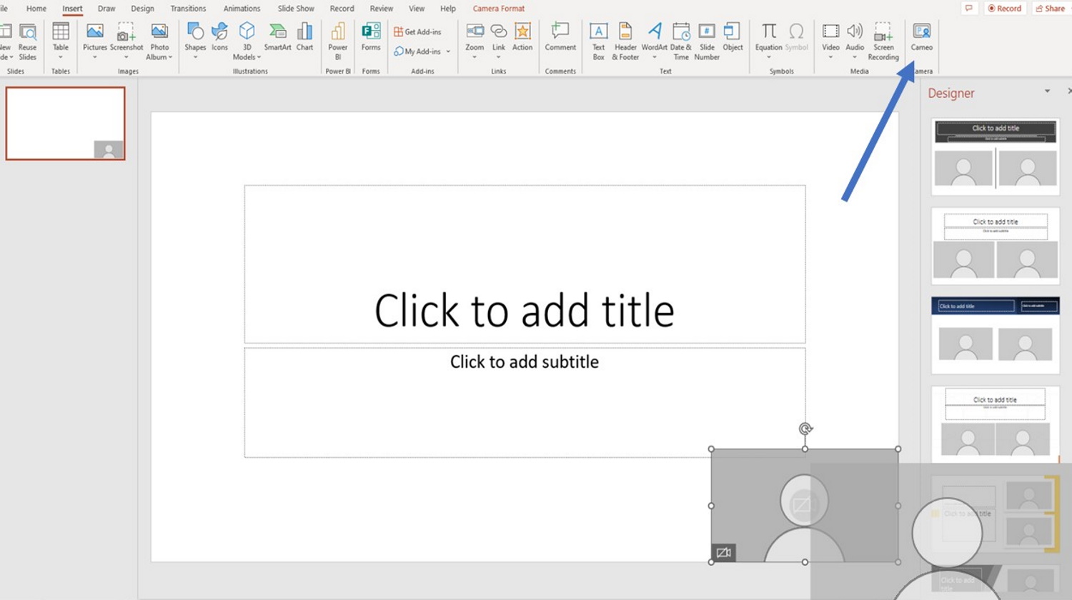1072x600 pixels.
Task: Switch to the Camera Format tab
Action: [x=498, y=9]
